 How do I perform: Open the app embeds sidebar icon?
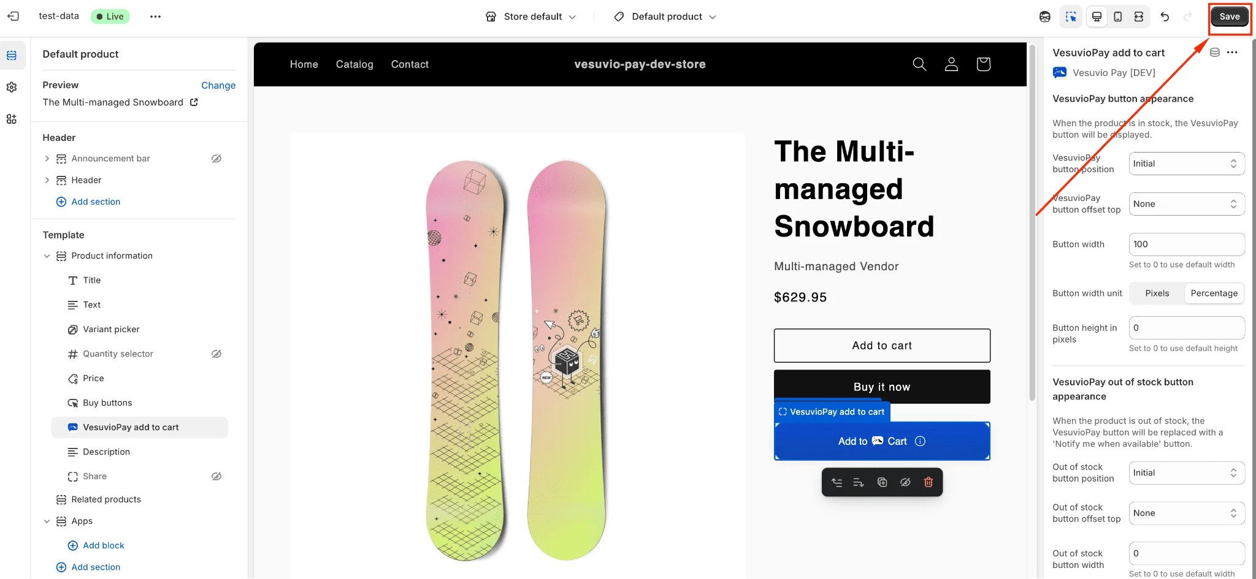click(x=12, y=119)
